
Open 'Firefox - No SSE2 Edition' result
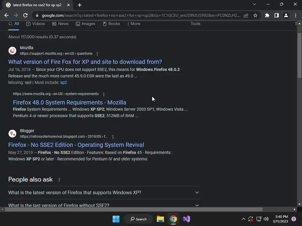[x=76, y=145]
